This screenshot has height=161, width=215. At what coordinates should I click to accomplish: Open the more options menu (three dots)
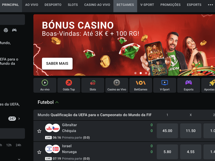(x=210, y=5)
